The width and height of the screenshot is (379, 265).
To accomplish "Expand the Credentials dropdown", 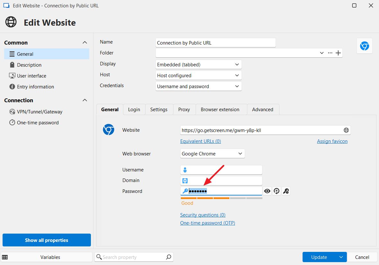I will click(198, 87).
